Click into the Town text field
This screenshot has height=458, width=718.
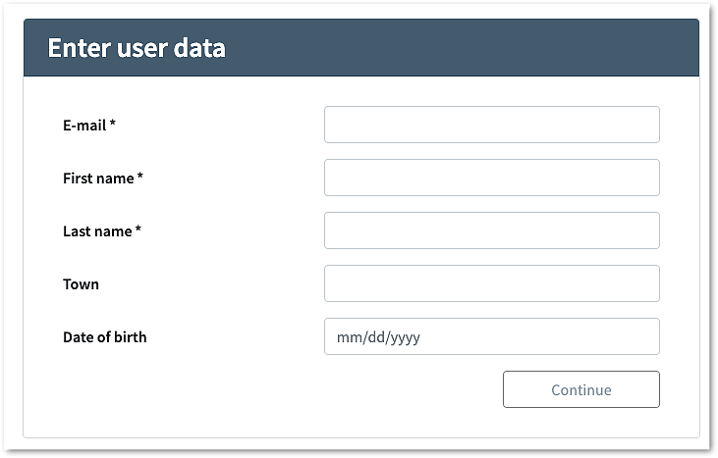491,283
